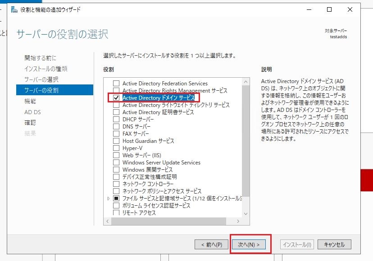The height and width of the screenshot is (261, 373).
Task: Go to 機能 step
Action: [30, 101]
